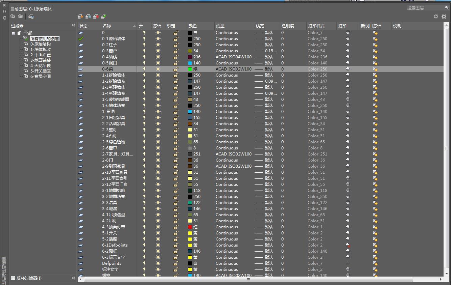Viewport: 451px width, 285px height.
Task: Freeze the 2-8门 layer sun icon
Action: pos(158,160)
